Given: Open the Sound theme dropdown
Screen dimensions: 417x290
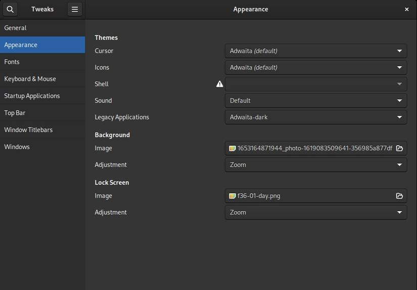Looking at the screenshot, I should point(315,101).
